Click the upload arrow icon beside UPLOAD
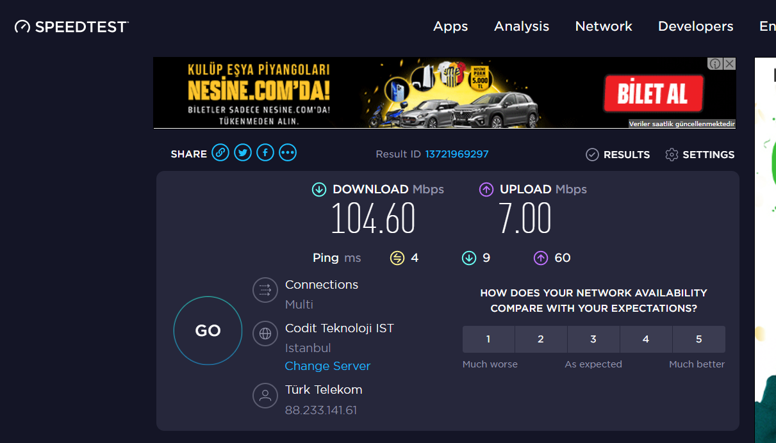This screenshot has width=776, height=443. pos(486,189)
